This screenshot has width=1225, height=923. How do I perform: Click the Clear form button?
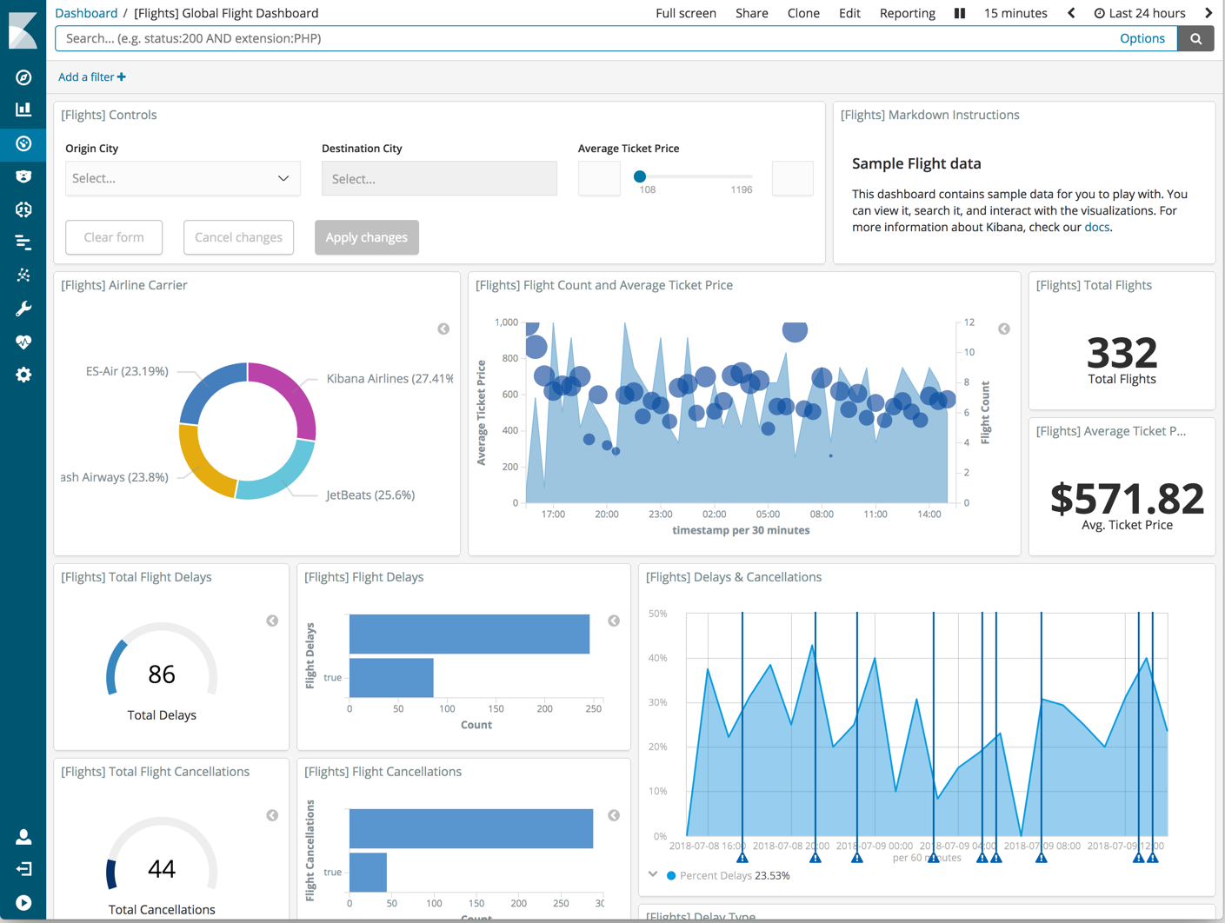click(113, 237)
